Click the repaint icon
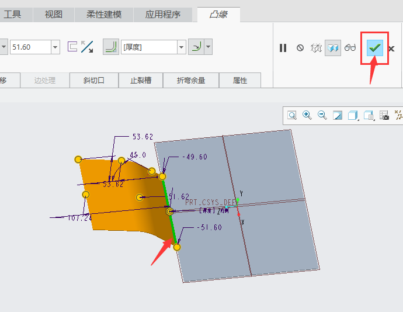Screen dimensions: 403x312 pos(338,115)
